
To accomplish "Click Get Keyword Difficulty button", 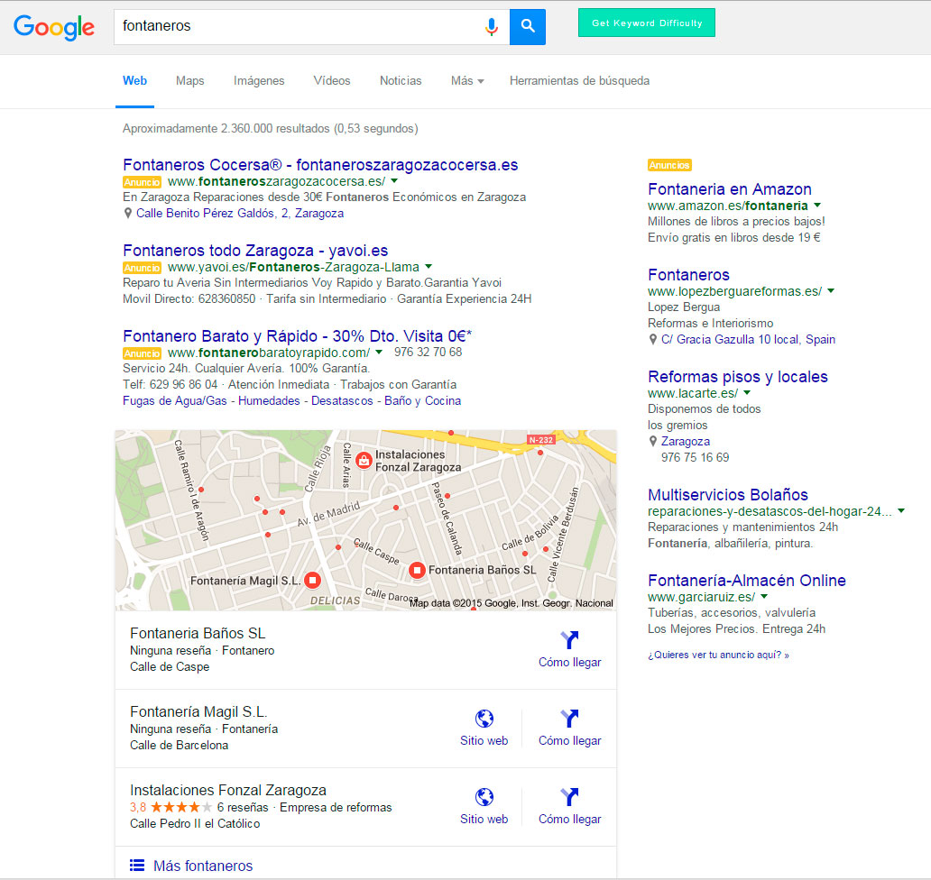I will [x=647, y=23].
